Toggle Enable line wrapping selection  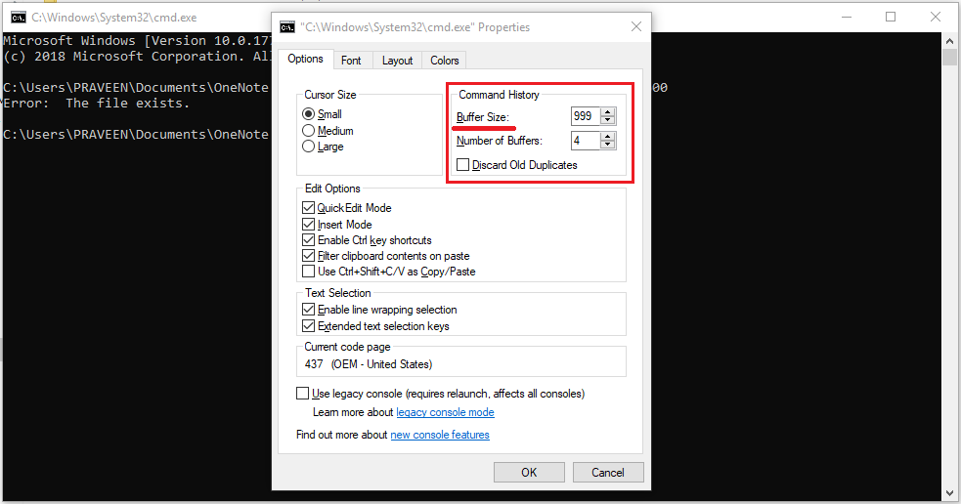[x=308, y=310]
